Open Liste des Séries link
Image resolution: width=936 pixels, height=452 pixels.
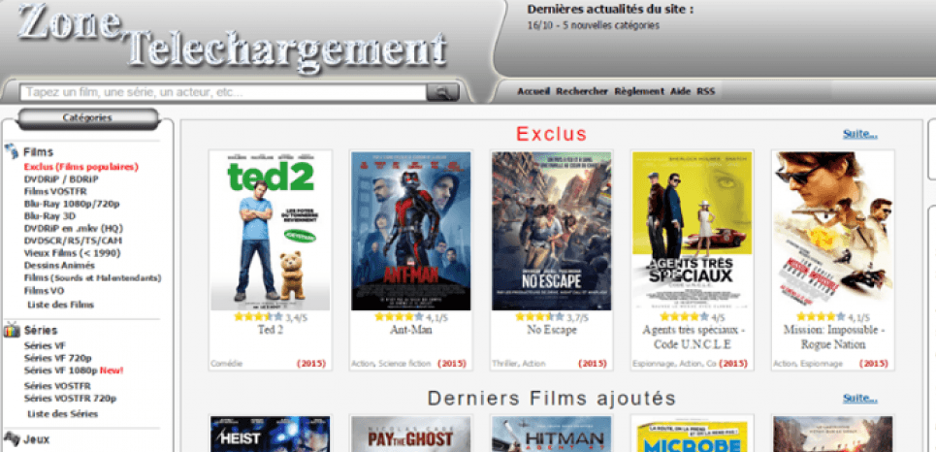[63, 414]
